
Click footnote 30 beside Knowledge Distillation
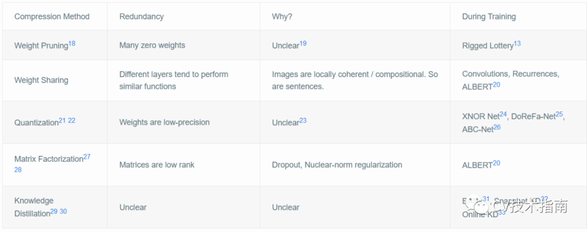point(63,211)
